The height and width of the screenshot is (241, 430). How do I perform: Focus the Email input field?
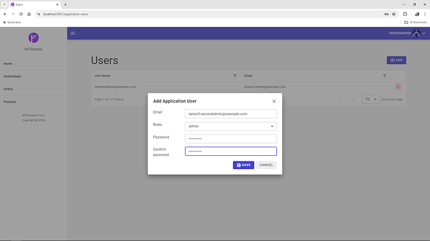[231, 114]
